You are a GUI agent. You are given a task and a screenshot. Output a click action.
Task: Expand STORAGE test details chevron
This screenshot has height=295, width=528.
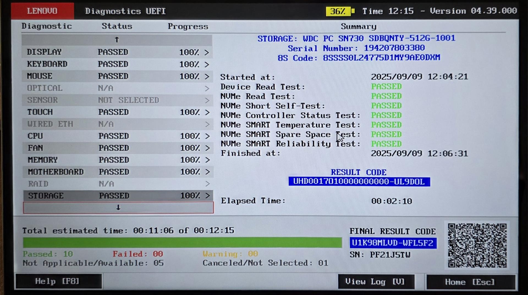pyautogui.click(x=208, y=195)
